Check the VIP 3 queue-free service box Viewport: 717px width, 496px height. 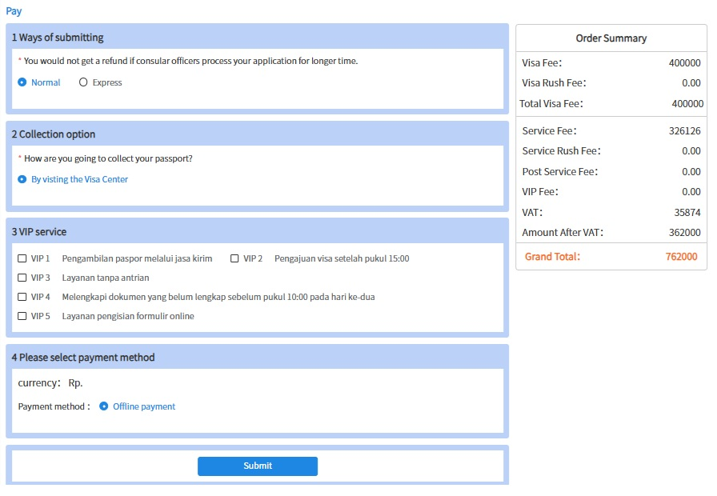coord(22,278)
